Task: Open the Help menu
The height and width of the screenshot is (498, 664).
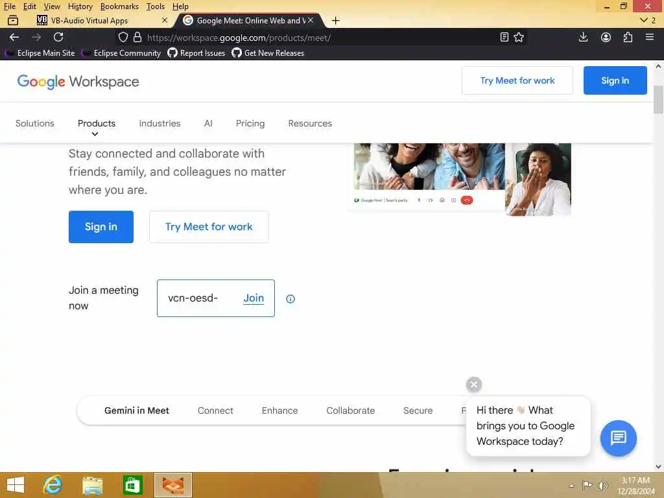Action: 180,6
